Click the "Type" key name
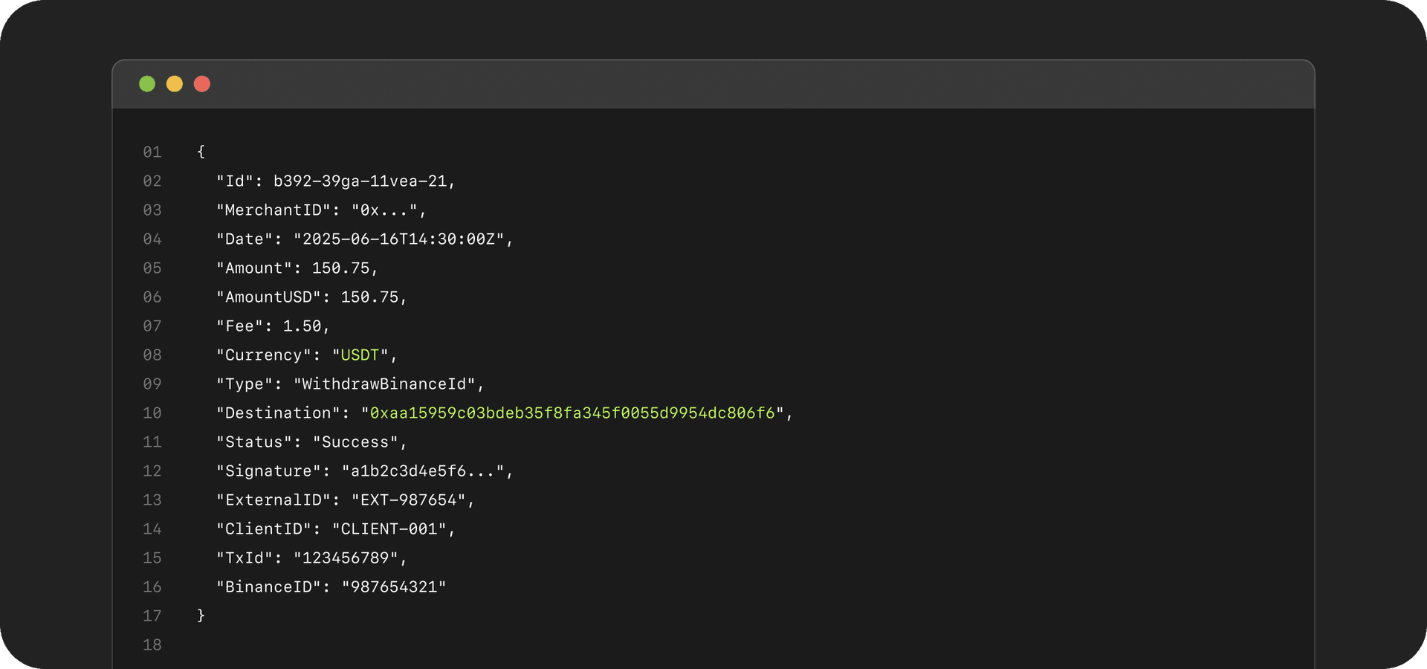1427x669 pixels. click(x=245, y=384)
